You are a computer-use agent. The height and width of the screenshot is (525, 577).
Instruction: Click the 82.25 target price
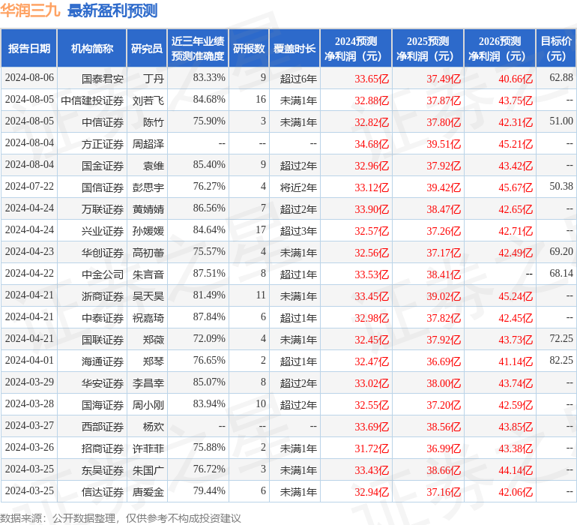pos(561,360)
